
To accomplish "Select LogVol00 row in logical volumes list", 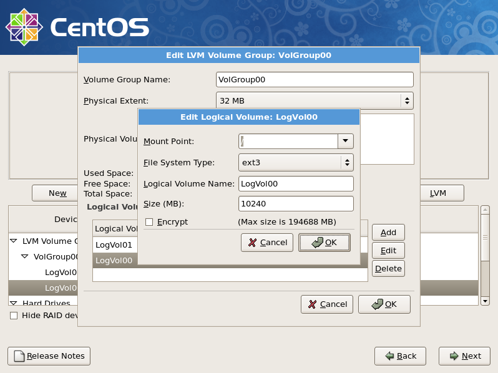I will pos(115,260).
